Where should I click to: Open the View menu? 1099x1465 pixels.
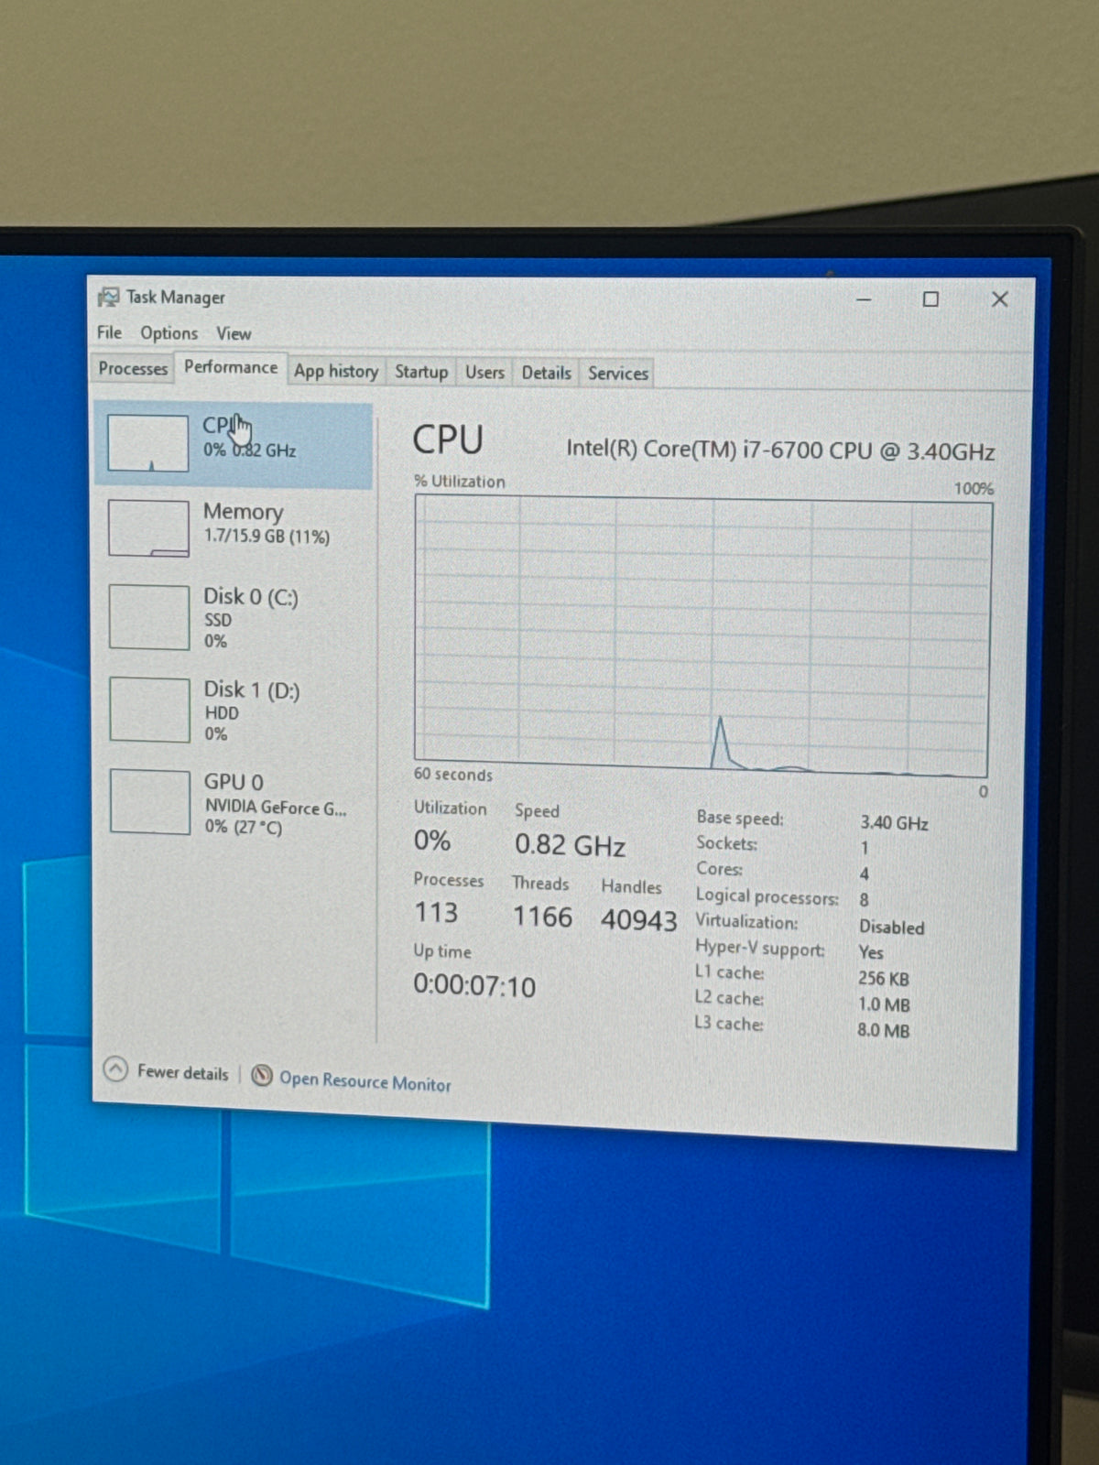234,334
